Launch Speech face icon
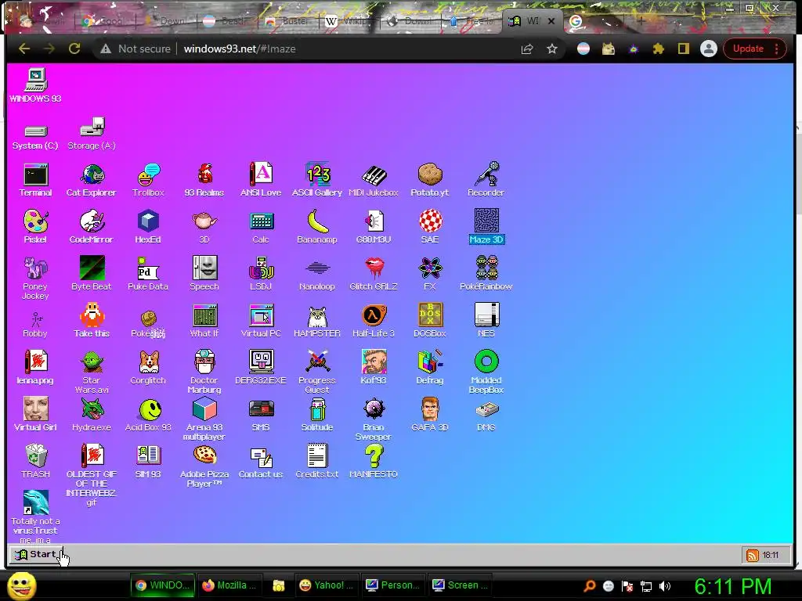Screen dimensions: 802x601 204,273
